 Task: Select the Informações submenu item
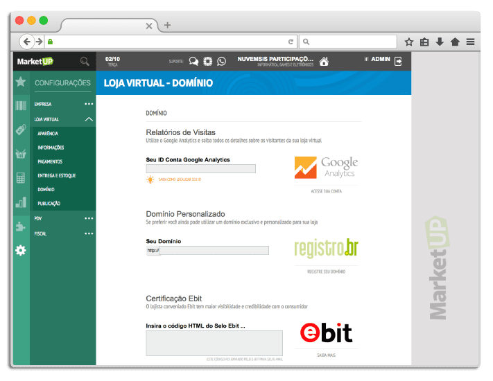(51, 148)
